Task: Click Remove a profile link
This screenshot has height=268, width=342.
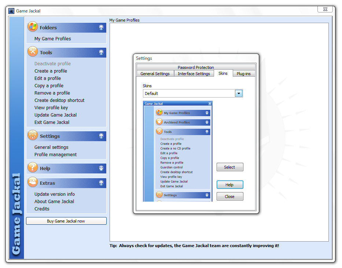Action: 52,93
